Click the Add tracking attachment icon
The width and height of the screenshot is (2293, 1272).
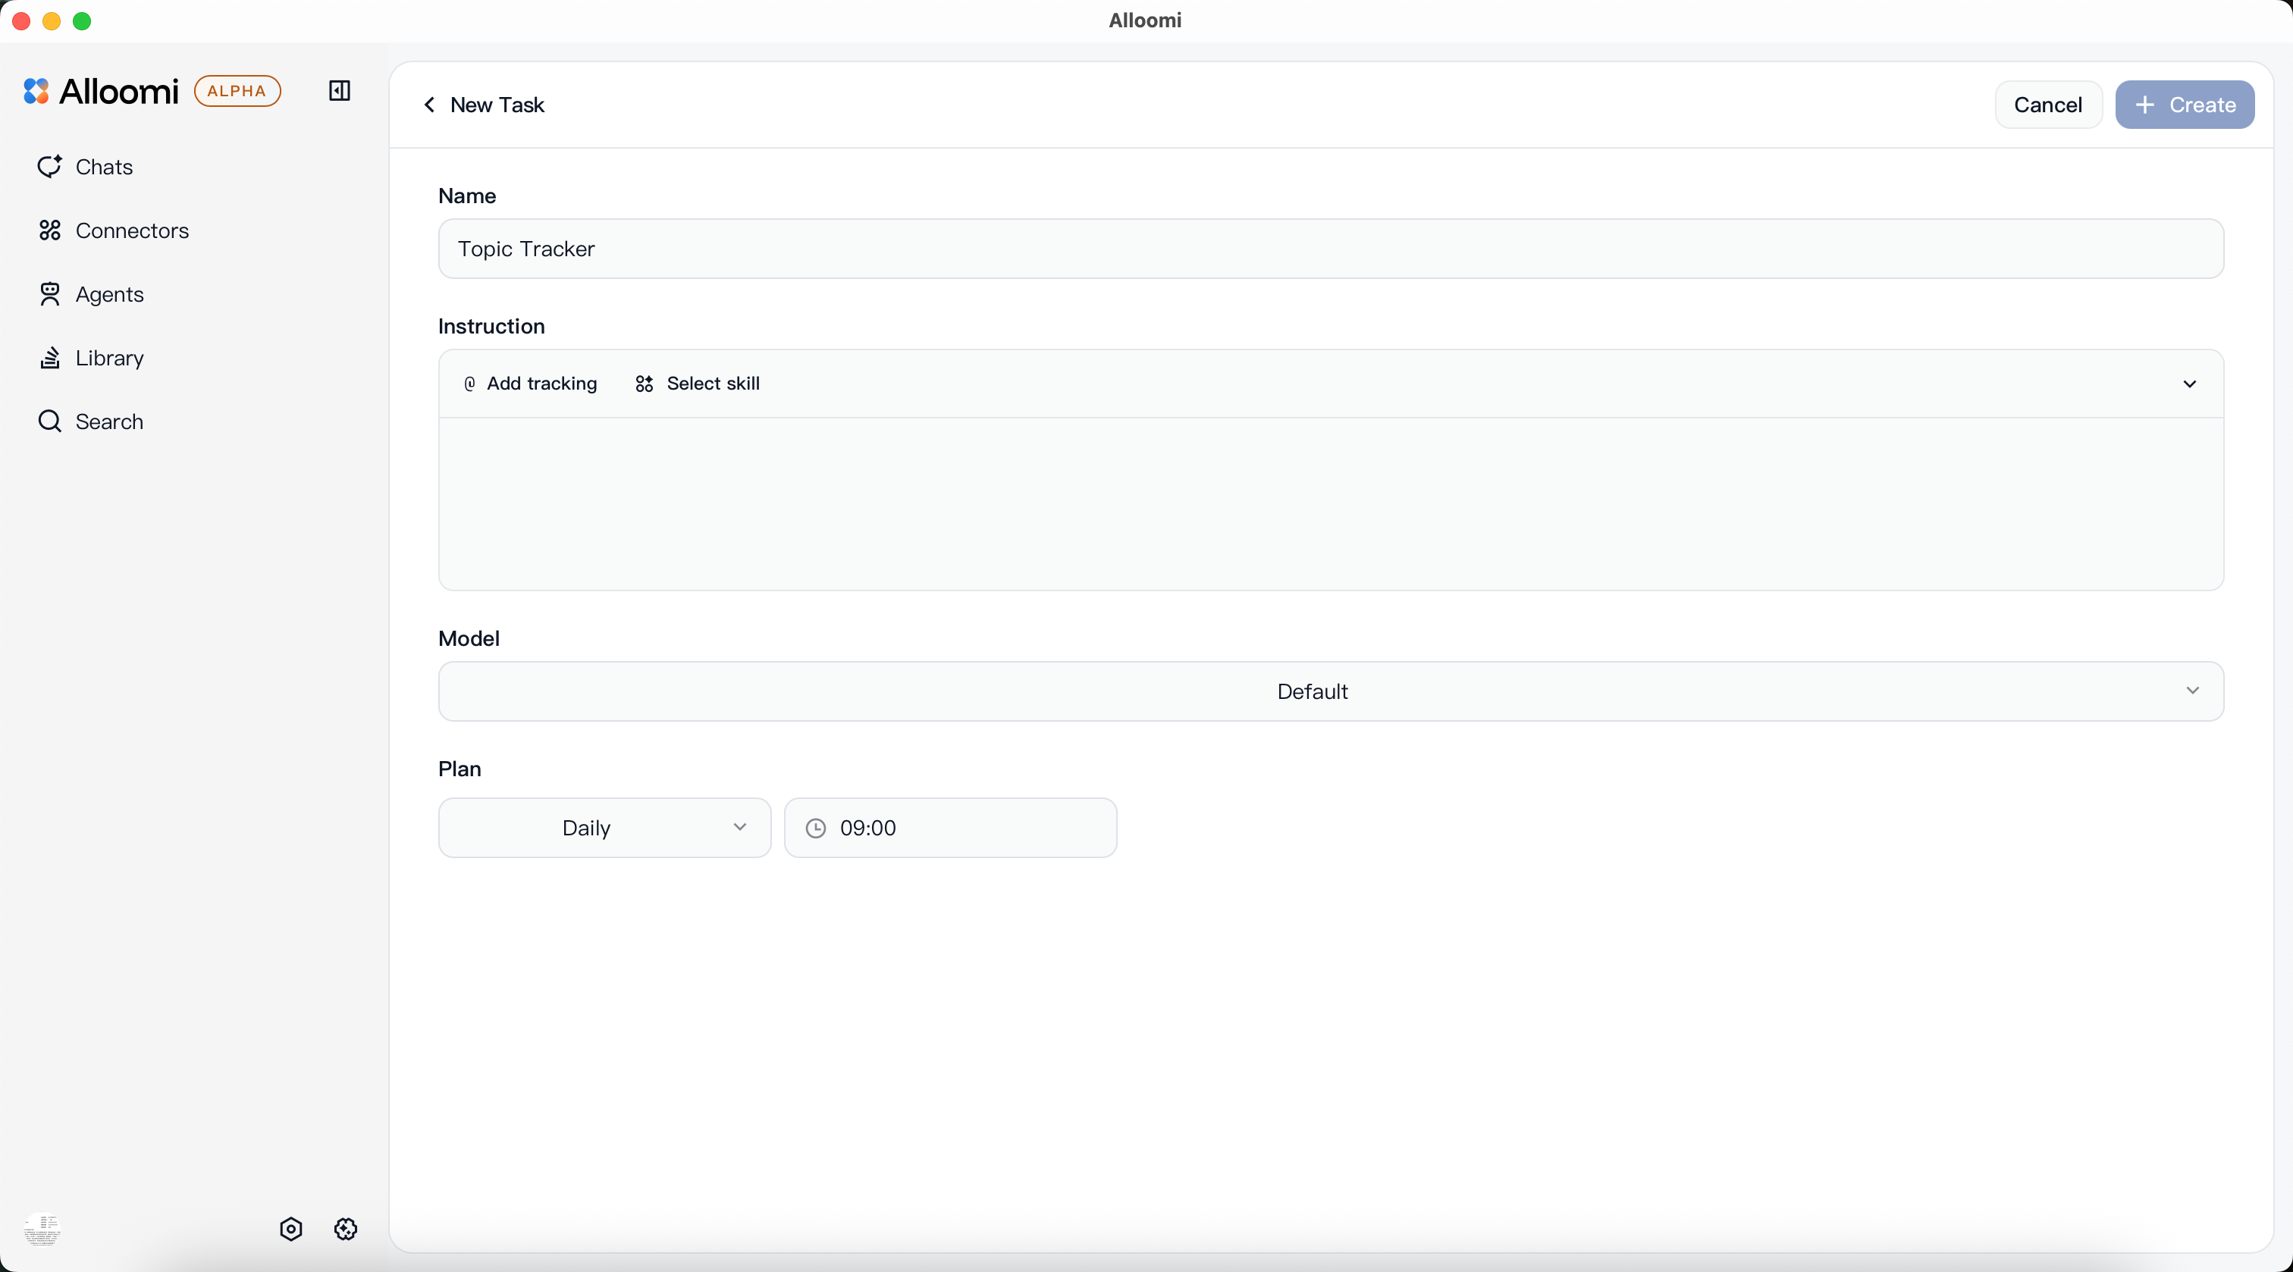pos(470,384)
